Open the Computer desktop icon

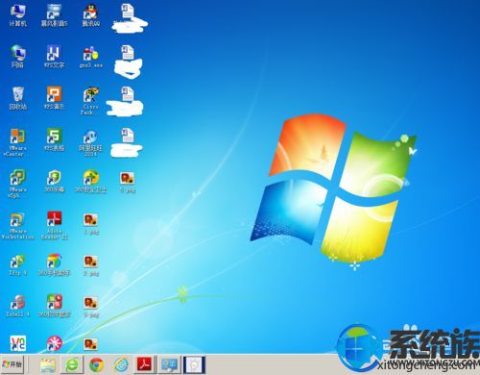17,15
